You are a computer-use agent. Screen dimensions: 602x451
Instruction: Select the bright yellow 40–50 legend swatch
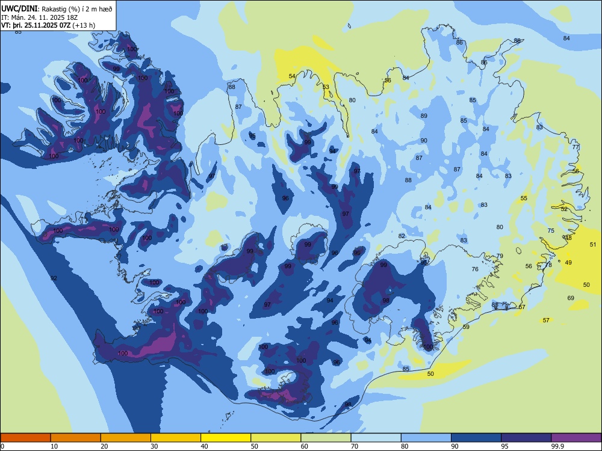[226, 438]
